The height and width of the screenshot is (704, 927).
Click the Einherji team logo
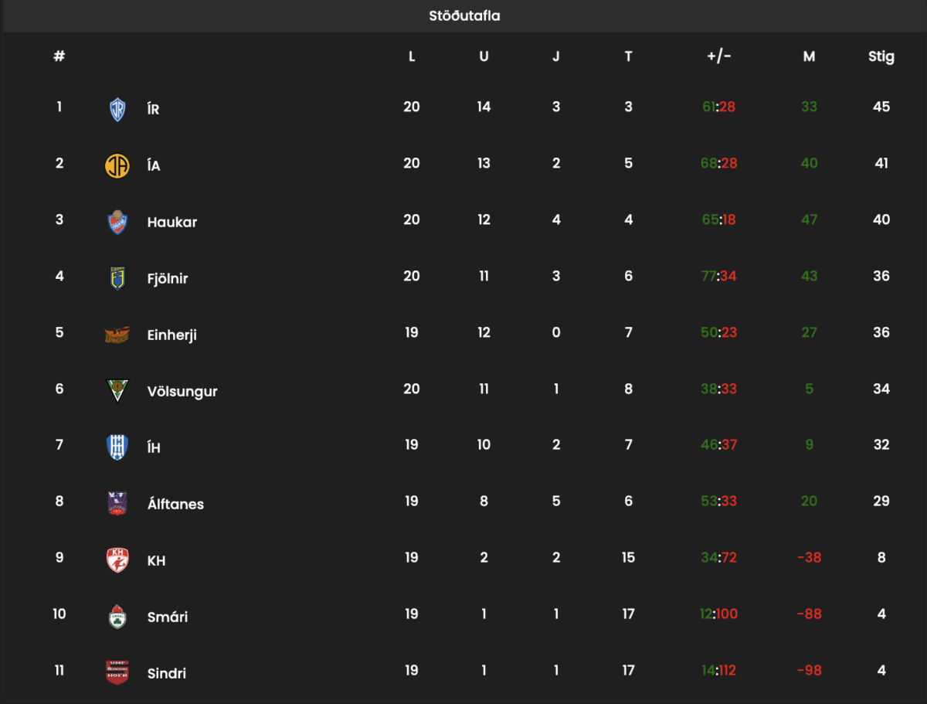(117, 335)
